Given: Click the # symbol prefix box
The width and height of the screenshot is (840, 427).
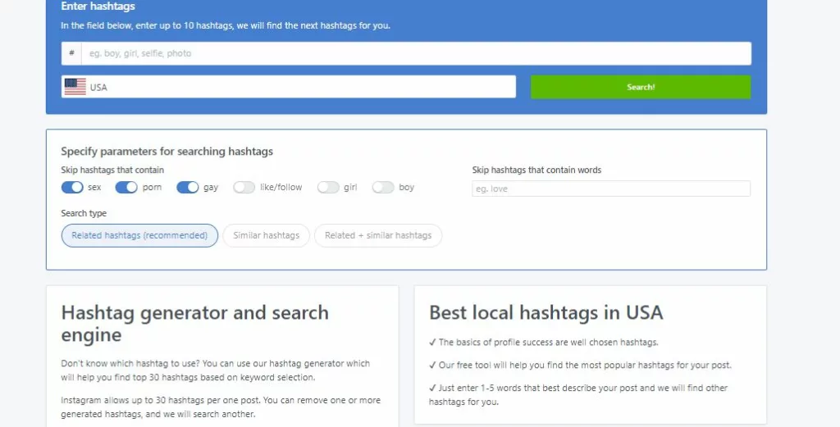Looking at the screenshot, I should (x=71, y=53).
